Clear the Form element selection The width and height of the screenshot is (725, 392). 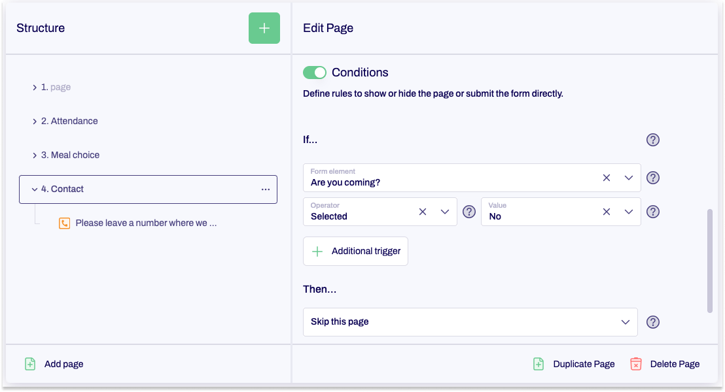click(x=606, y=178)
